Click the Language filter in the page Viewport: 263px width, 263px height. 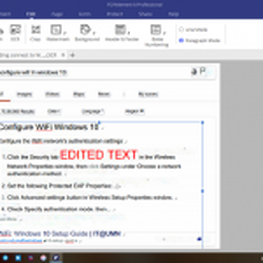click(x=93, y=111)
